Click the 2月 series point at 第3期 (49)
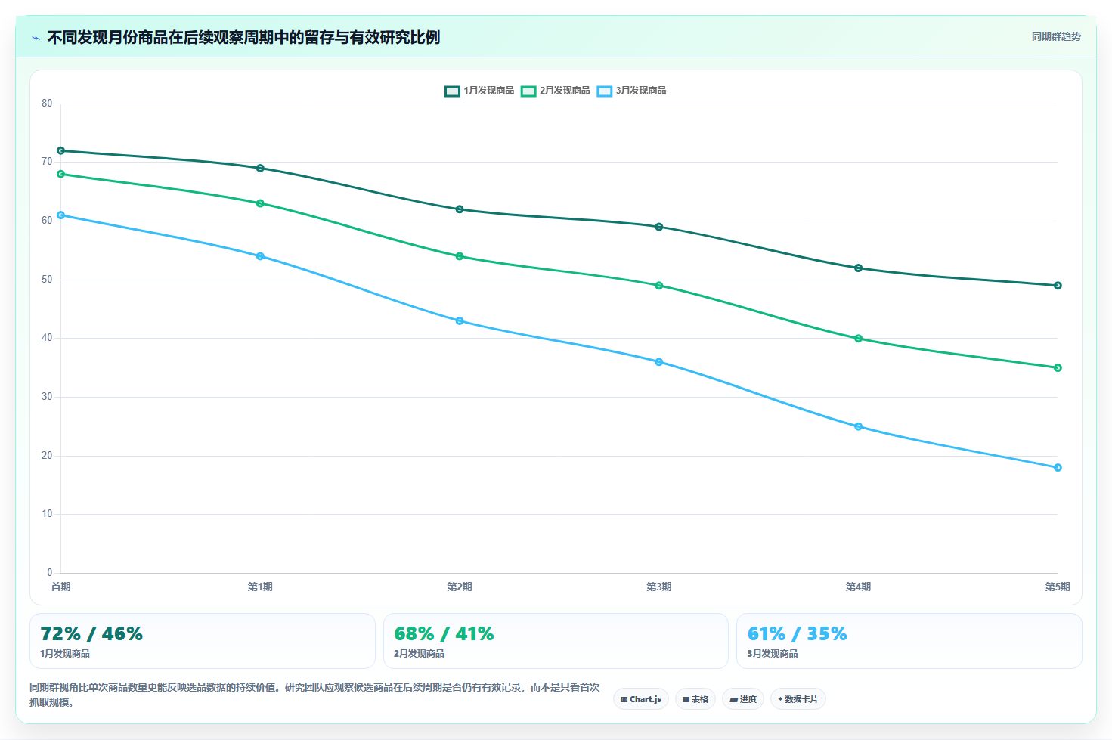1112x740 pixels. click(659, 286)
